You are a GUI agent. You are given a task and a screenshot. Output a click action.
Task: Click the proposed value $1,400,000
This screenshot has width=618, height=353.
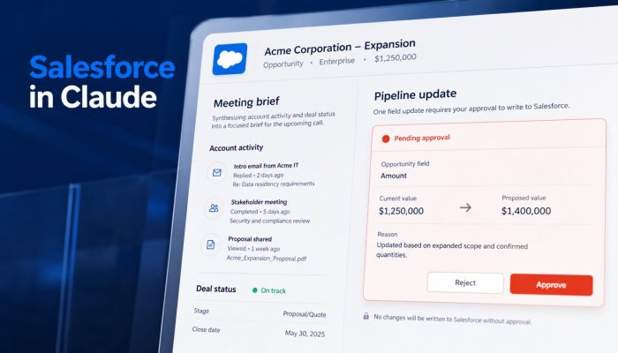click(526, 211)
